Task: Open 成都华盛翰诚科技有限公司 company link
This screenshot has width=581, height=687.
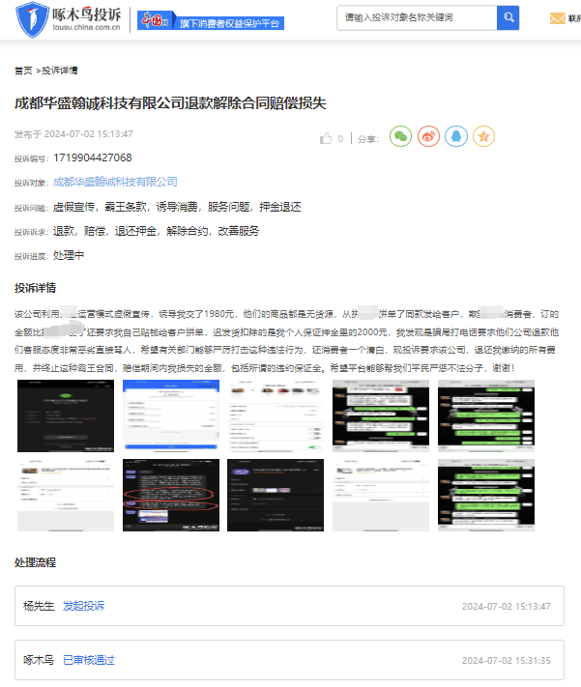Action: point(115,182)
